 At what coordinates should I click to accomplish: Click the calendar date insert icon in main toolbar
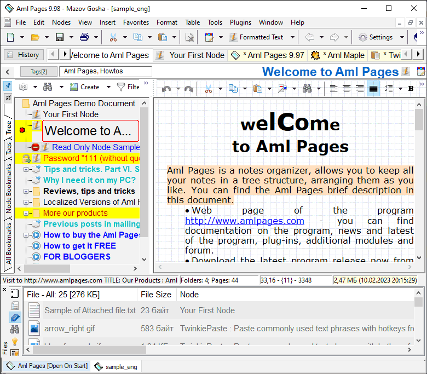point(209,37)
